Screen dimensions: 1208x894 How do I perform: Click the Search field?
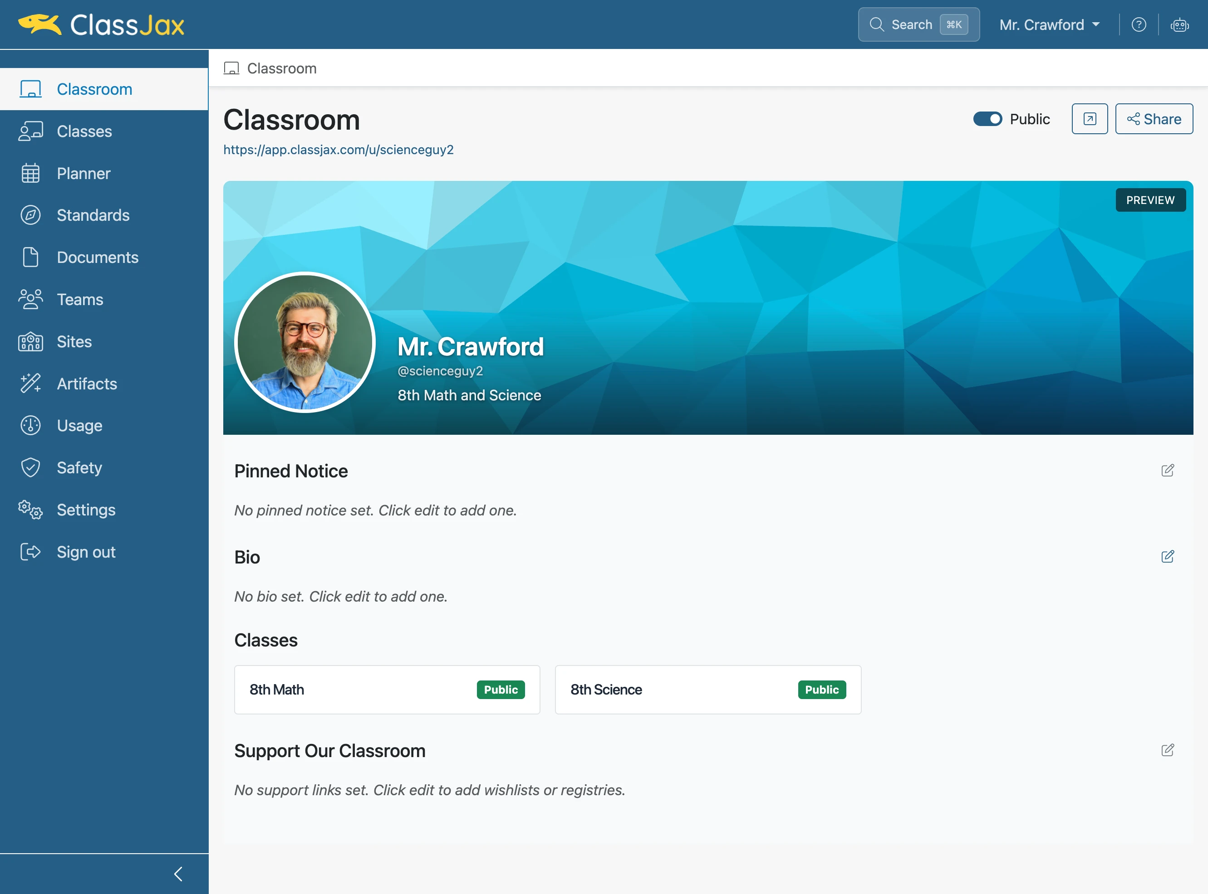click(919, 24)
